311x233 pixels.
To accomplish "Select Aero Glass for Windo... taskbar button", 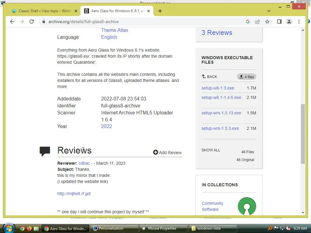I will [65, 228].
